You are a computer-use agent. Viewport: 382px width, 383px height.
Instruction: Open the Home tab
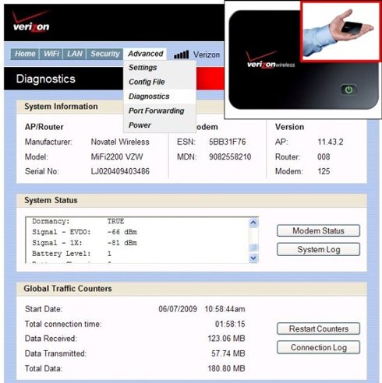pyautogui.click(x=25, y=54)
